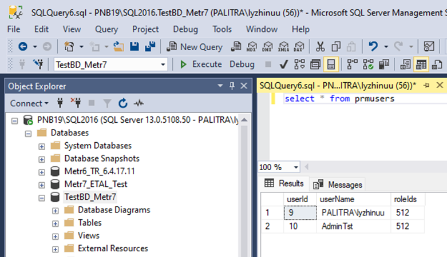
Task: Toggle Include Actual Execution Plan
Action: [353, 65]
